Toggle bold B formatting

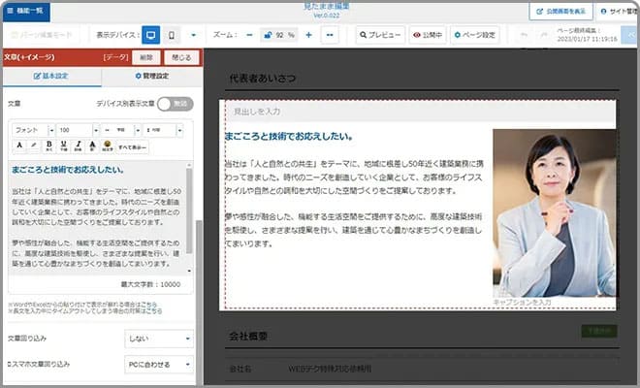49,145
